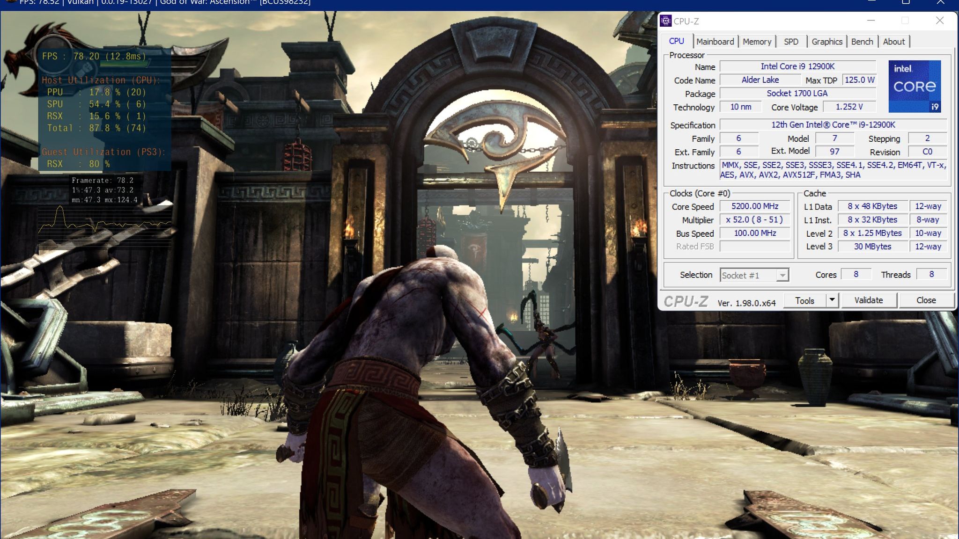Screen dimensions: 959x539
Task: Click the Bus Speed value '100.00 MHz'
Action: click(755, 233)
